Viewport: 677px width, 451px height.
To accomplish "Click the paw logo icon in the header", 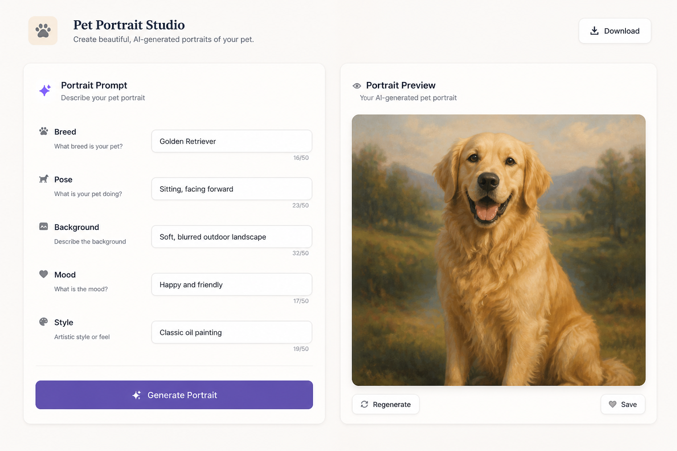I will coord(43,31).
